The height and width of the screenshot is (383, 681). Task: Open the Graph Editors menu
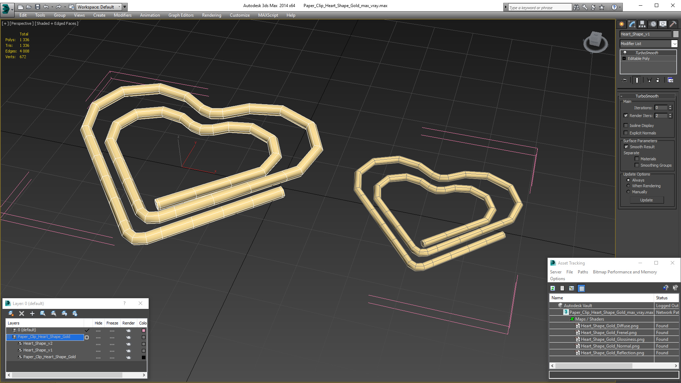point(181,15)
